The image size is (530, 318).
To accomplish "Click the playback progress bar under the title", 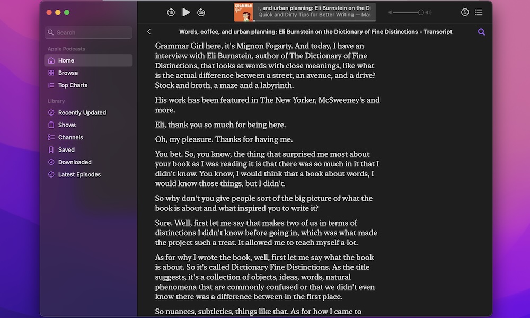I will pos(314,20).
